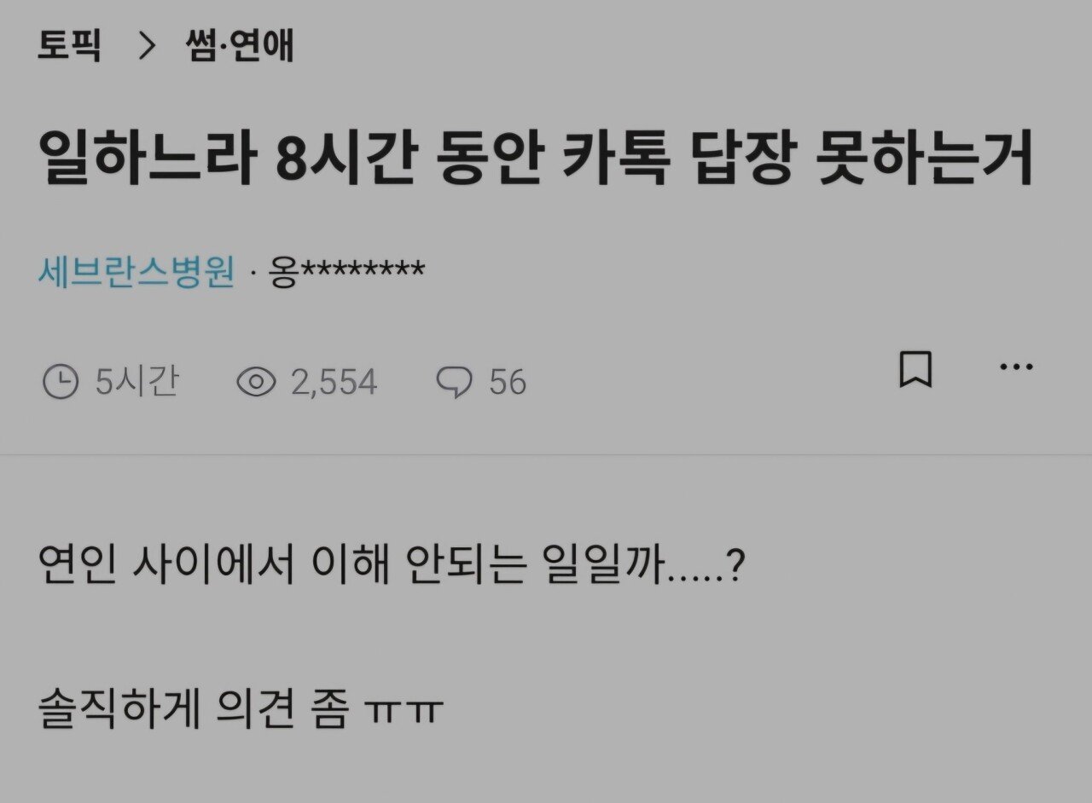Image resolution: width=1092 pixels, height=803 pixels.
Task: Click the 2,554 view count
Action: tap(334, 382)
